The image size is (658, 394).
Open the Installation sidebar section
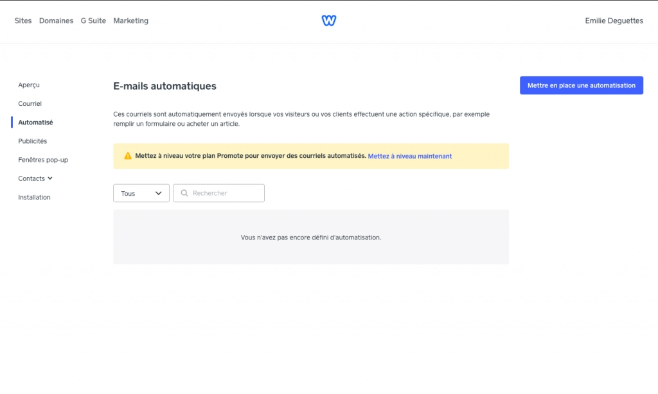pos(35,198)
